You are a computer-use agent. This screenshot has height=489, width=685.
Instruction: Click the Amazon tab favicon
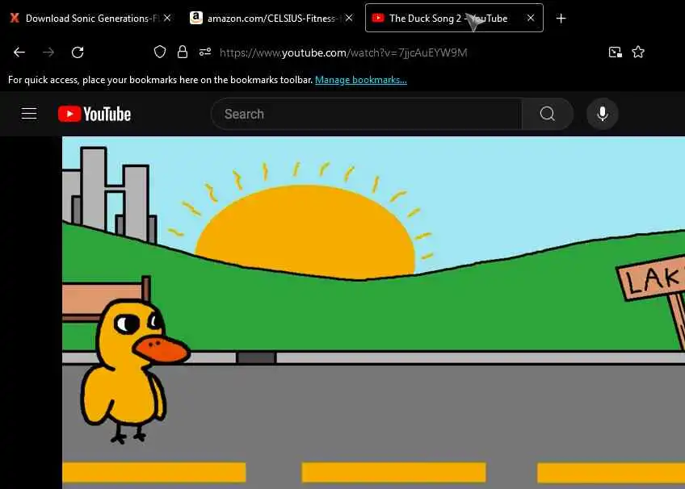(x=196, y=18)
